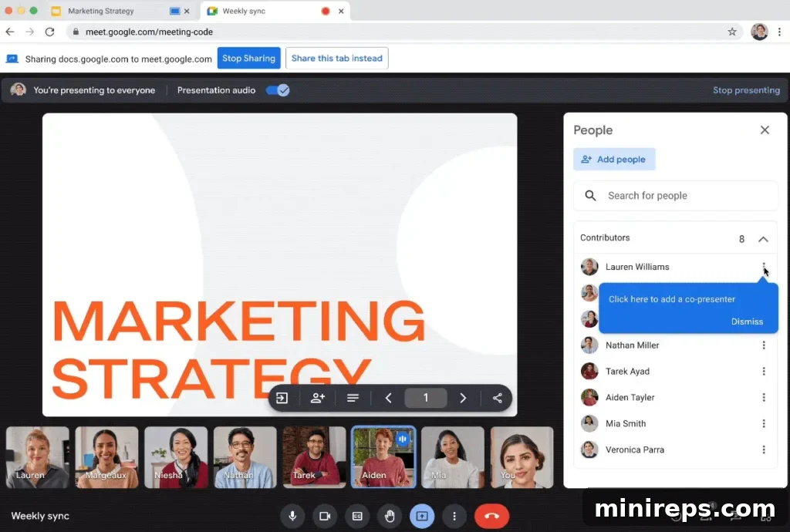Collapse the Contributors list
This screenshot has height=532, width=790.
click(x=763, y=239)
